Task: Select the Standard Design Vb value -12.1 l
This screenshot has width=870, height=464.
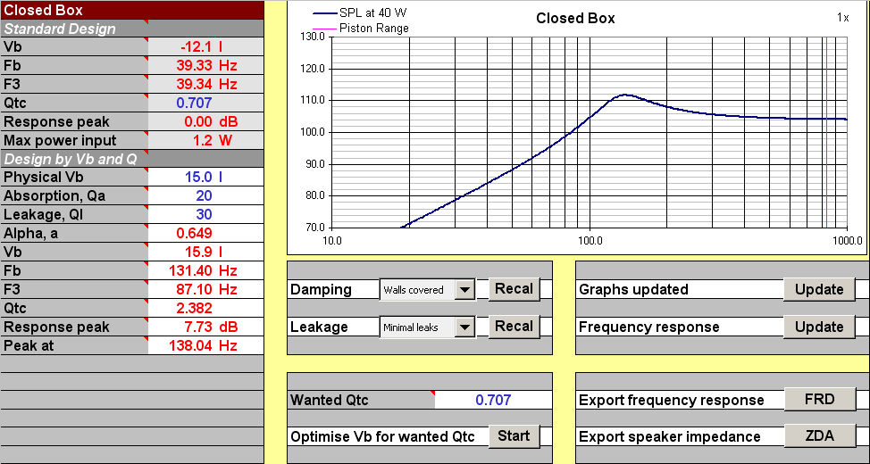Action: tap(205, 46)
